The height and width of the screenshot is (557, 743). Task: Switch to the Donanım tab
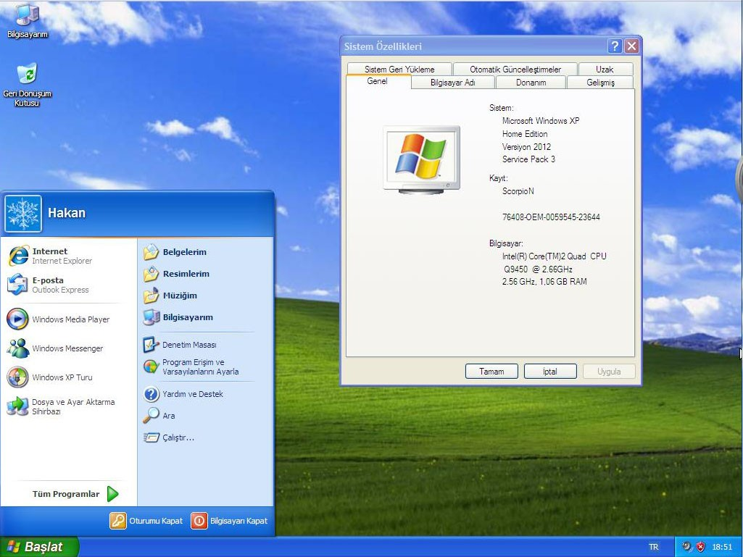531,82
